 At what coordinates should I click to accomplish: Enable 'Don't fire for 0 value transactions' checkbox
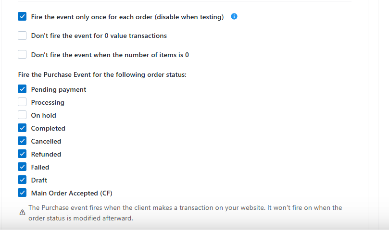click(22, 36)
